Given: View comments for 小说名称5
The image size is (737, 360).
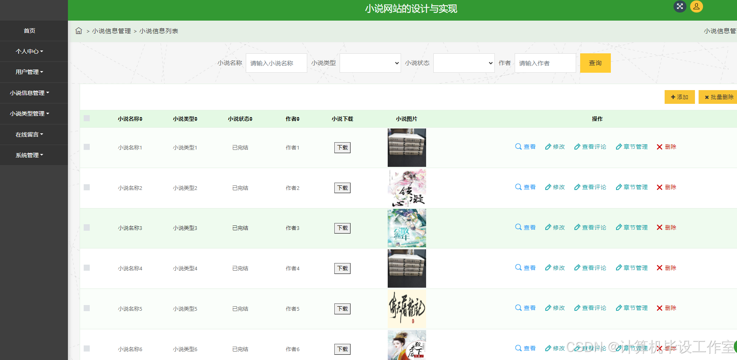Looking at the screenshot, I should (x=590, y=308).
